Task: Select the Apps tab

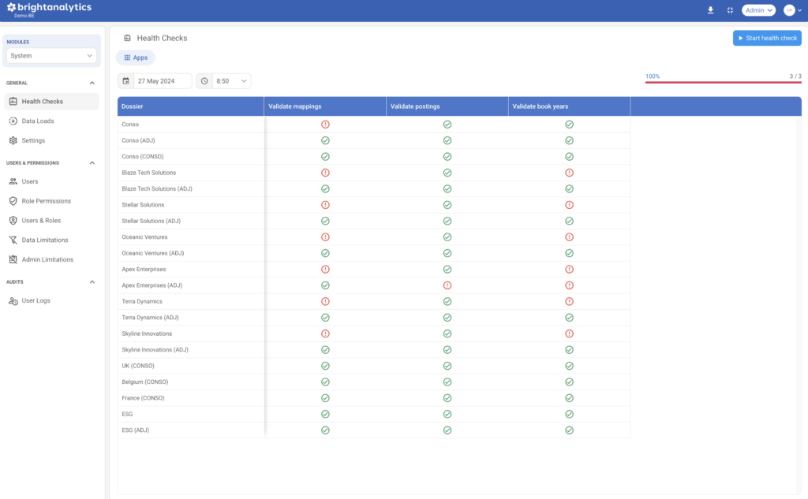Action: [x=136, y=58]
